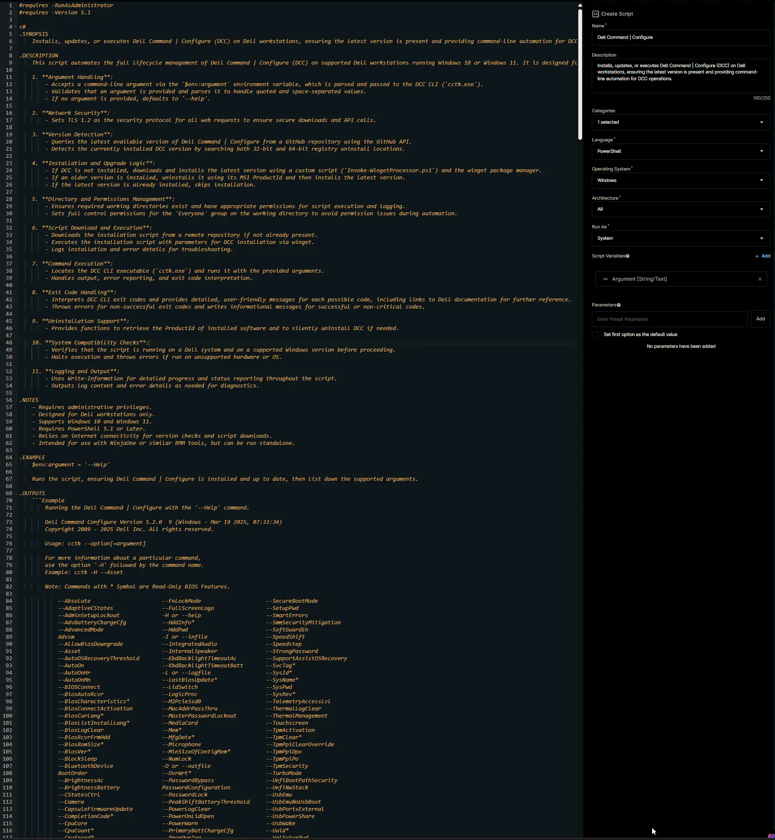Click the '180/250' character counter
The image size is (775, 840).
[761, 98]
